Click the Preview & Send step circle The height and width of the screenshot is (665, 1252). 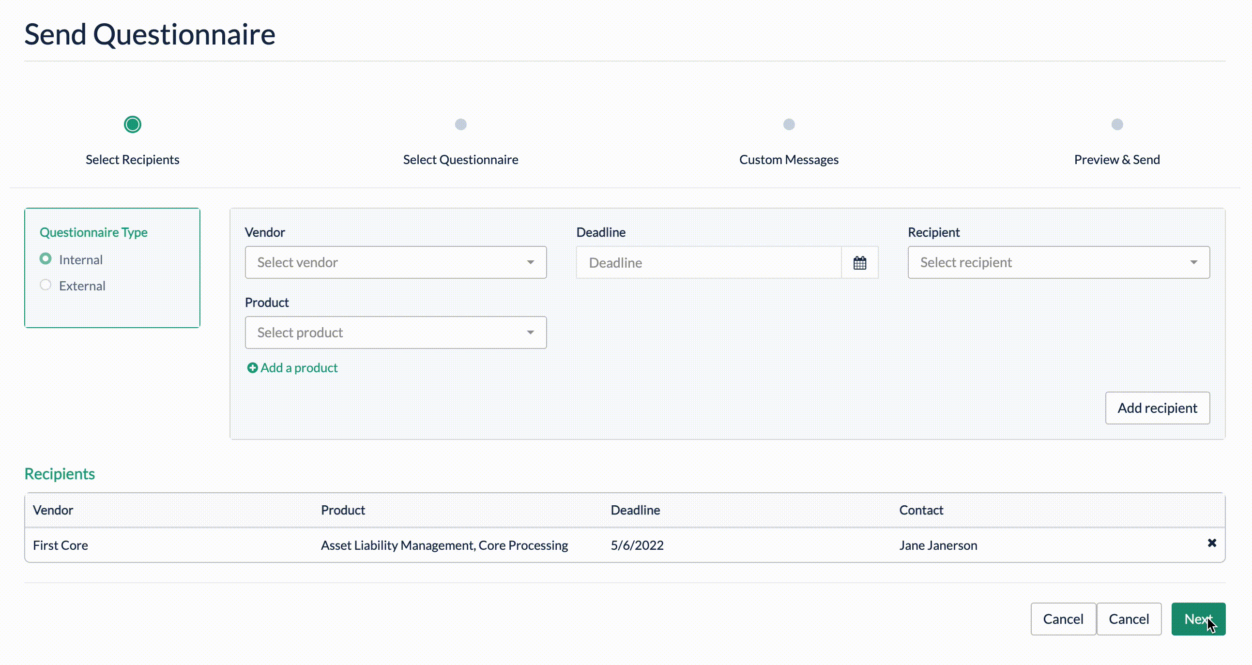1116,124
